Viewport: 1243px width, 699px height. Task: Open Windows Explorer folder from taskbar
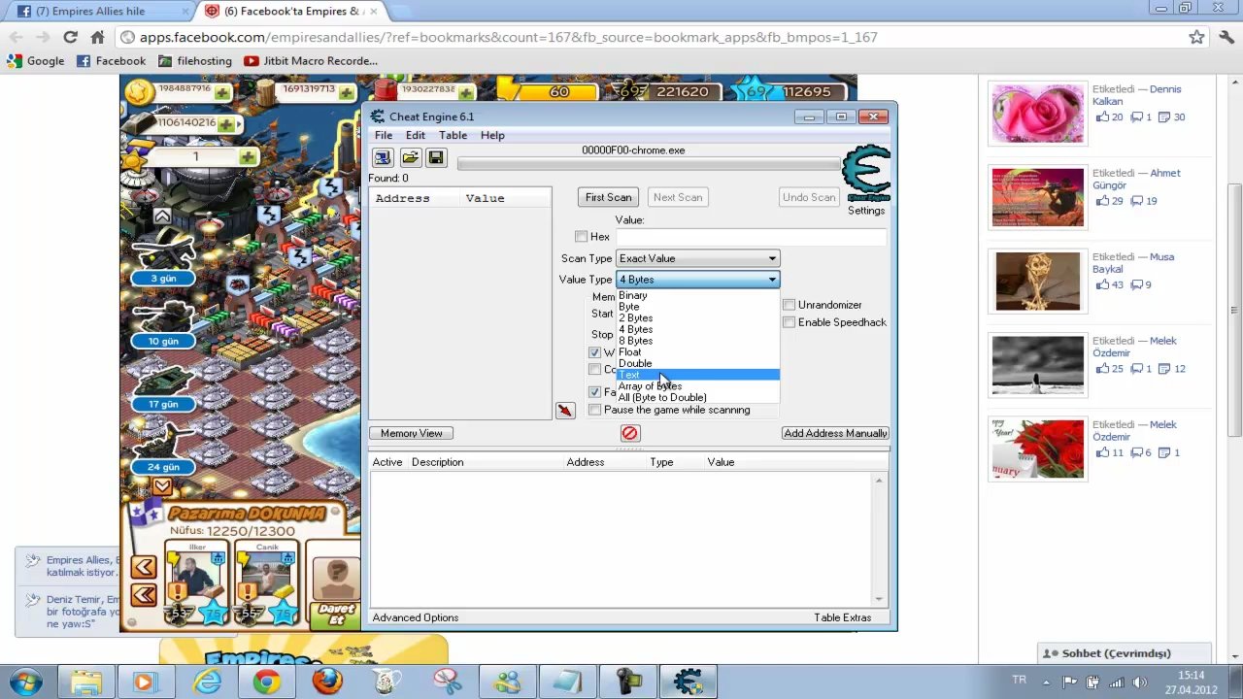pyautogui.click(x=85, y=682)
